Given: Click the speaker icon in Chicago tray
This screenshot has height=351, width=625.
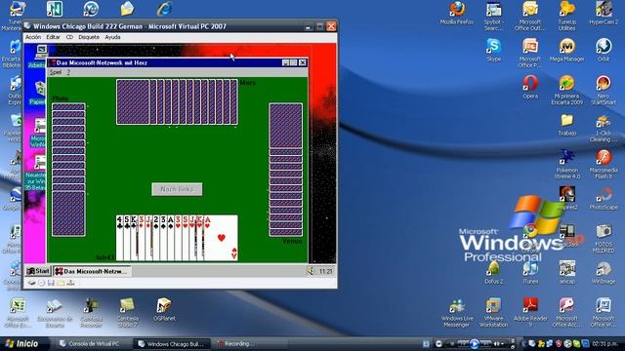Looking at the screenshot, I should click(x=311, y=271).
